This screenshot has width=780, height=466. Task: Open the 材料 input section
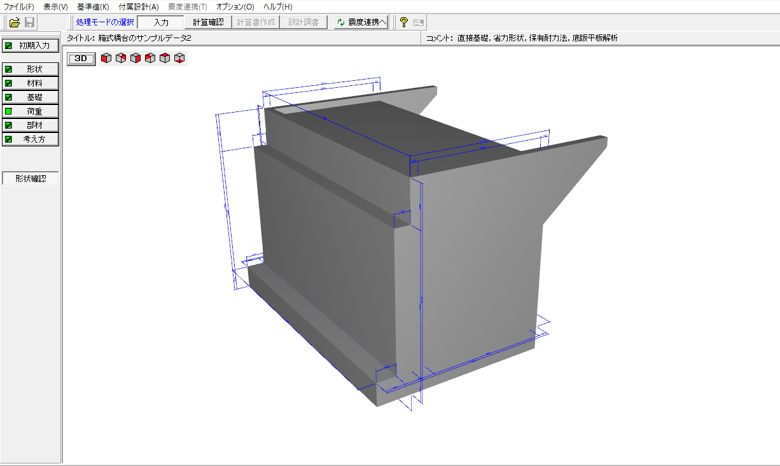[x=31, y=83]
